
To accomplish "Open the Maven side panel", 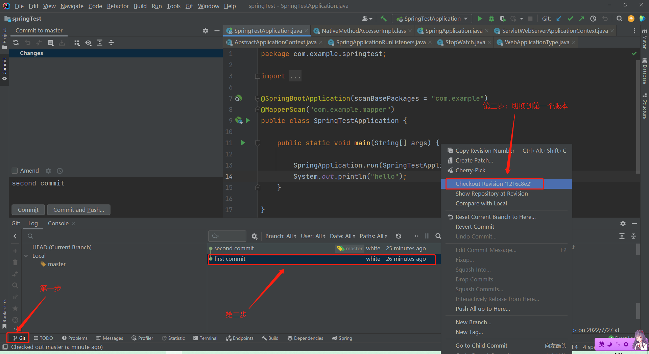I will point(645,40).
